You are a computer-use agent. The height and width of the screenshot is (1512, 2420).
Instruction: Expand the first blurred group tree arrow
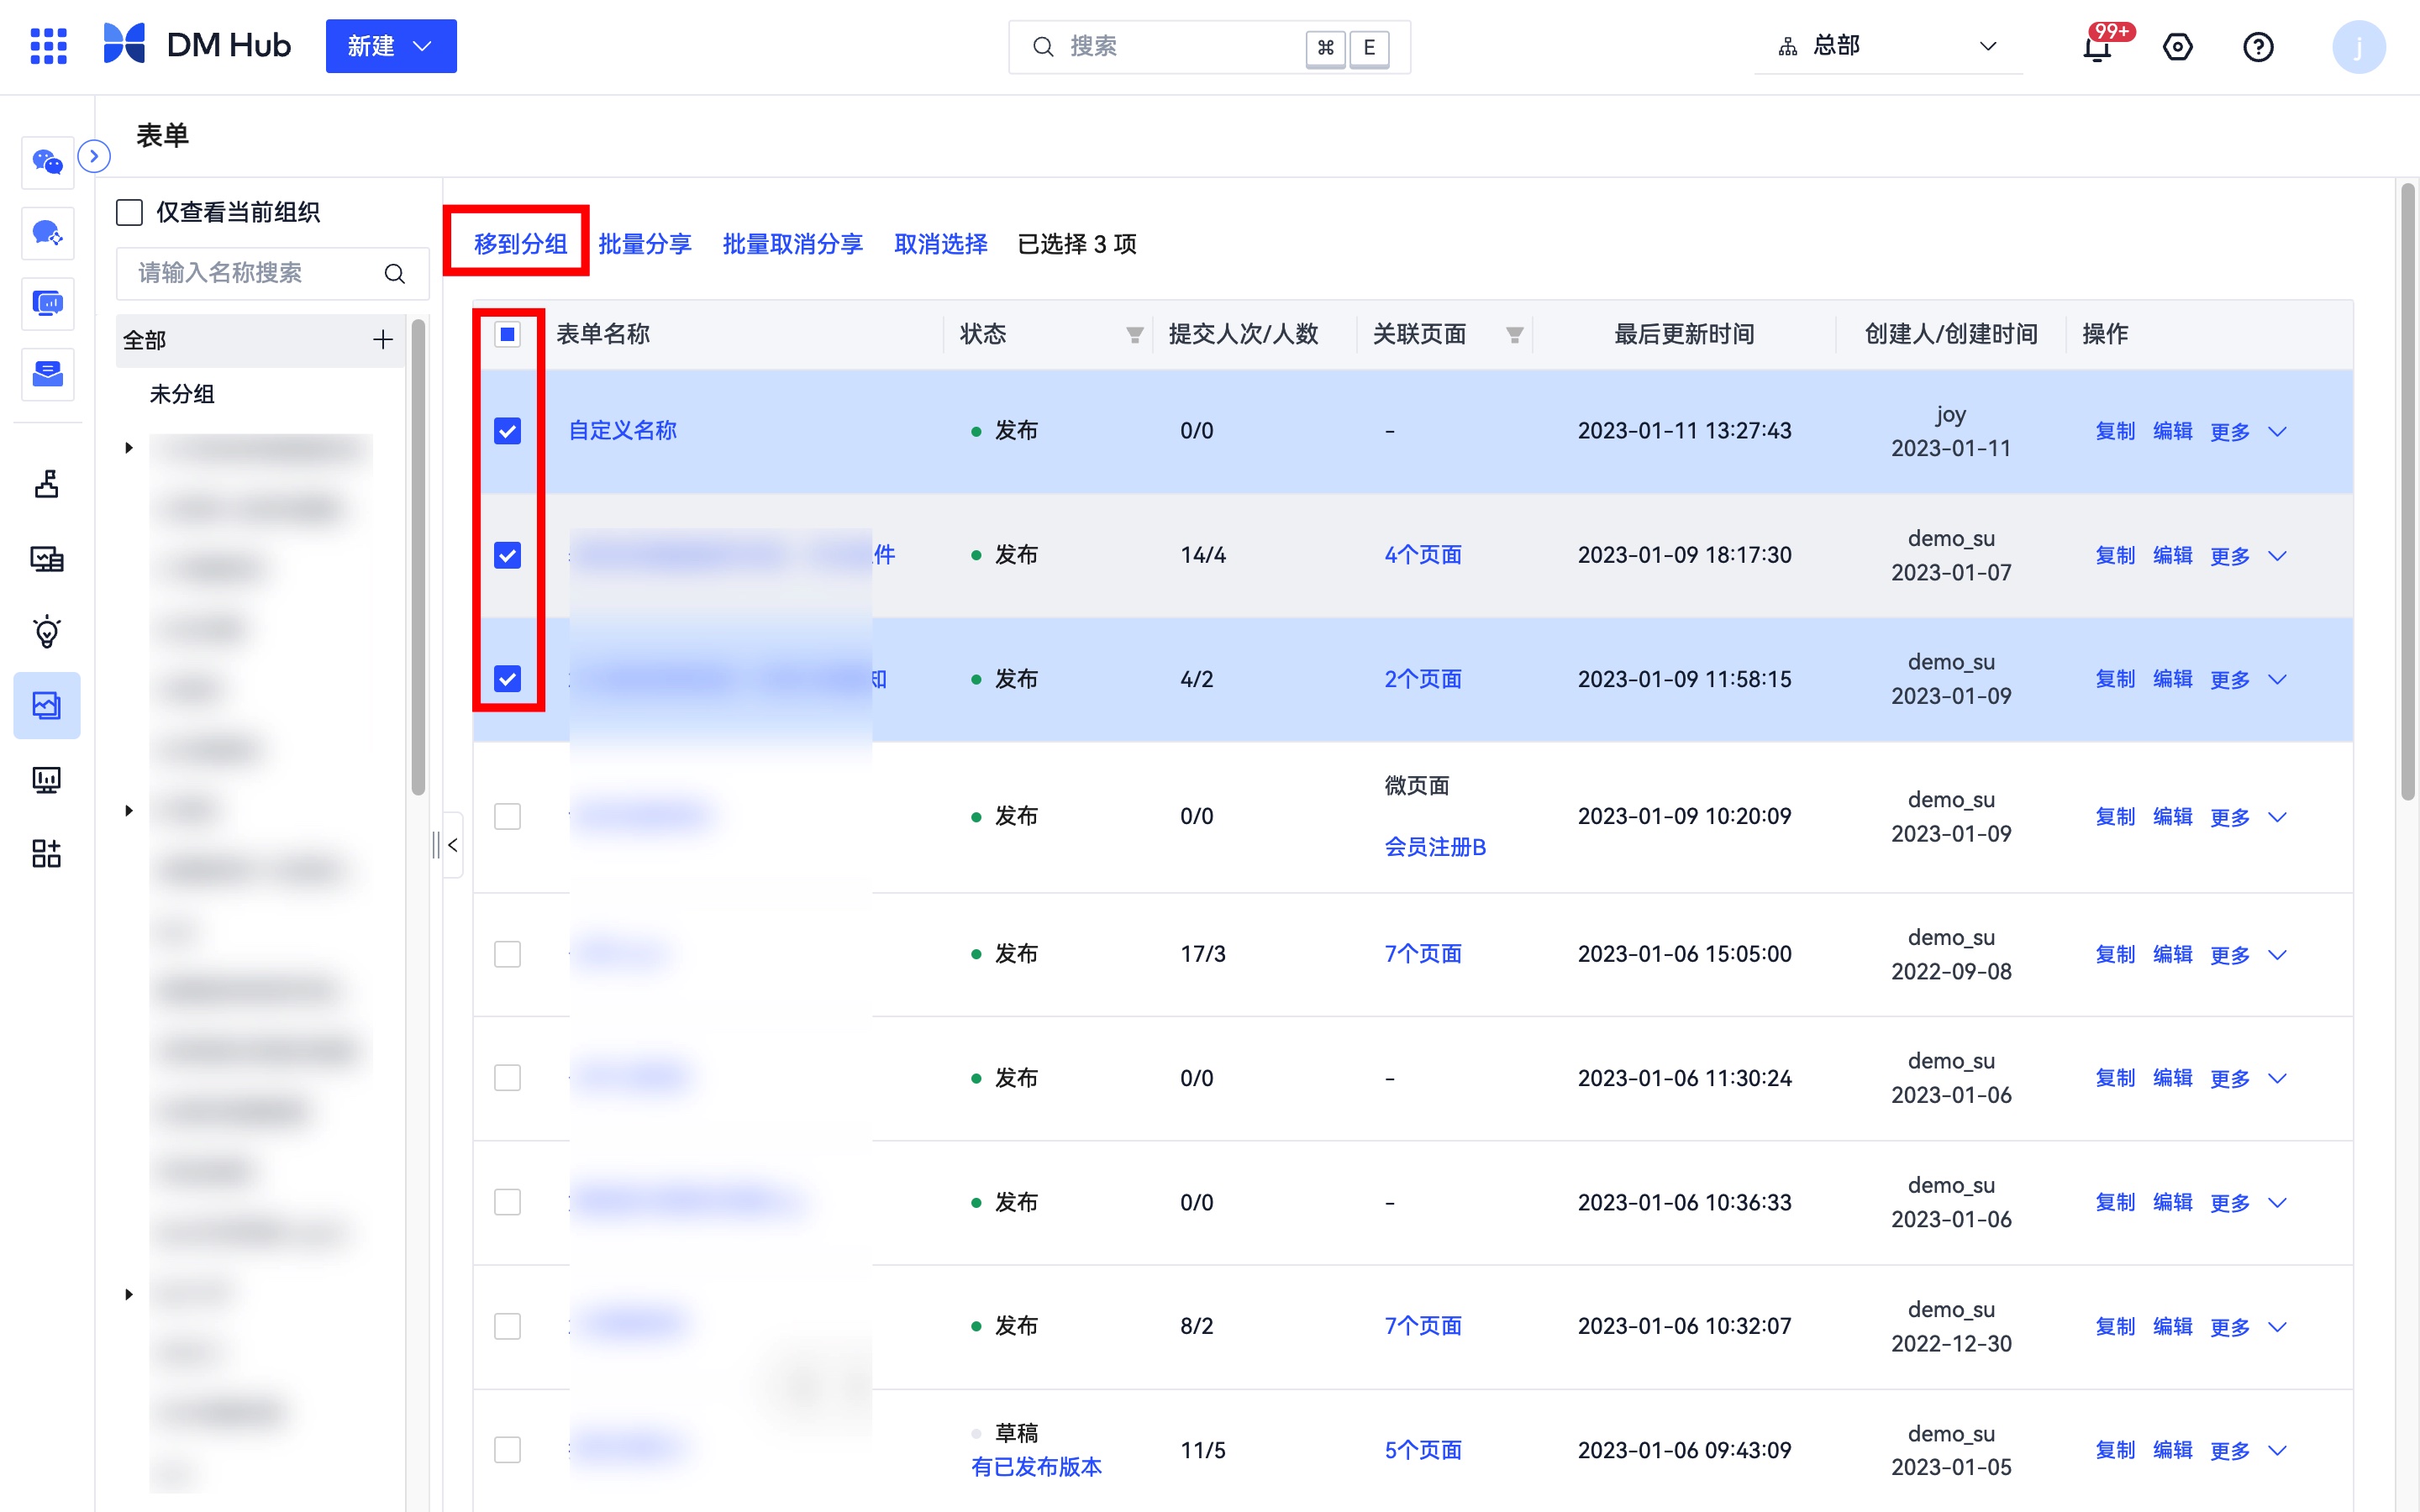(x=129, y=447)
